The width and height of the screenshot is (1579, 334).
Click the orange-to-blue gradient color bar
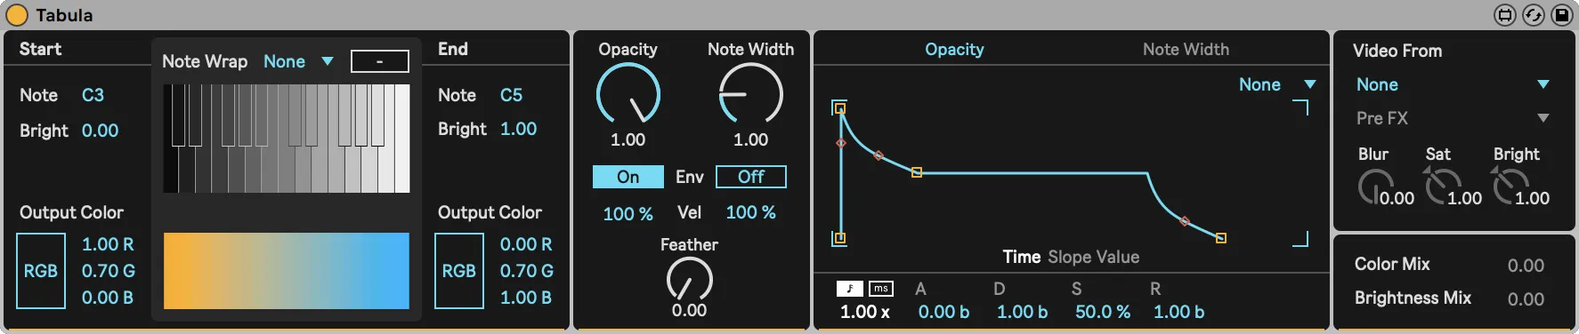coord(287,271)
